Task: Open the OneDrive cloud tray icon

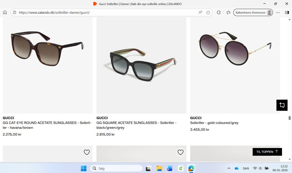Action: coord(237,168)
